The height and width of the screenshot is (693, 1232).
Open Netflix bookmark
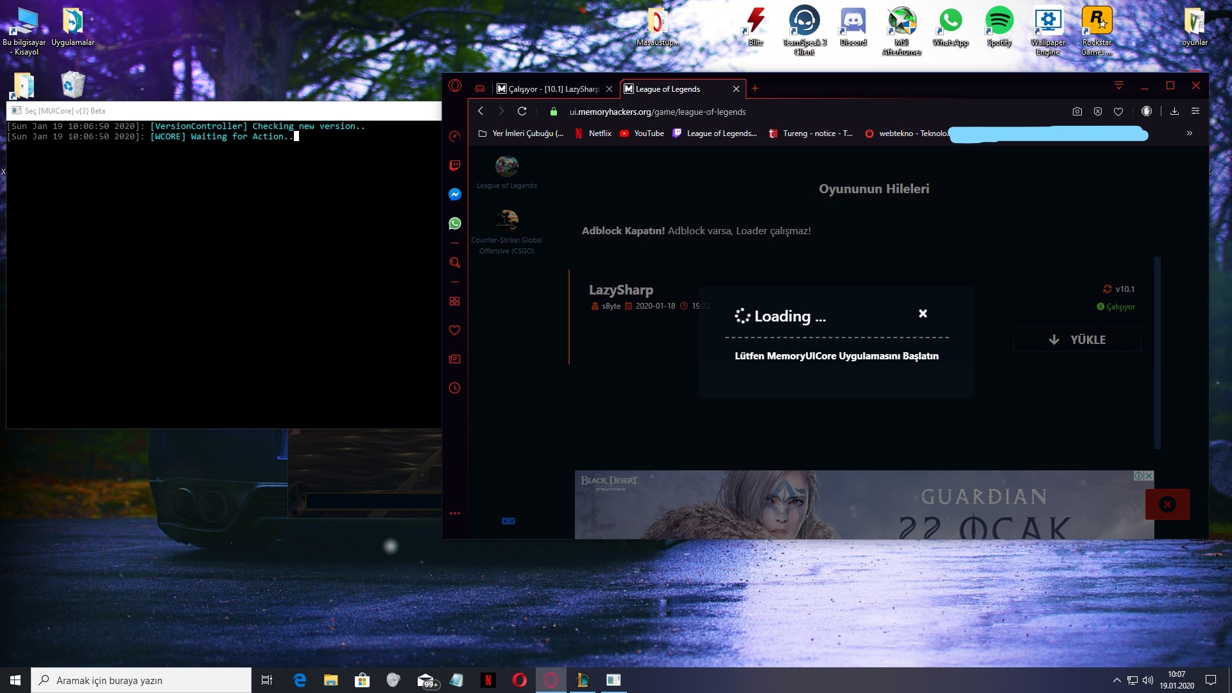point(594,133)
